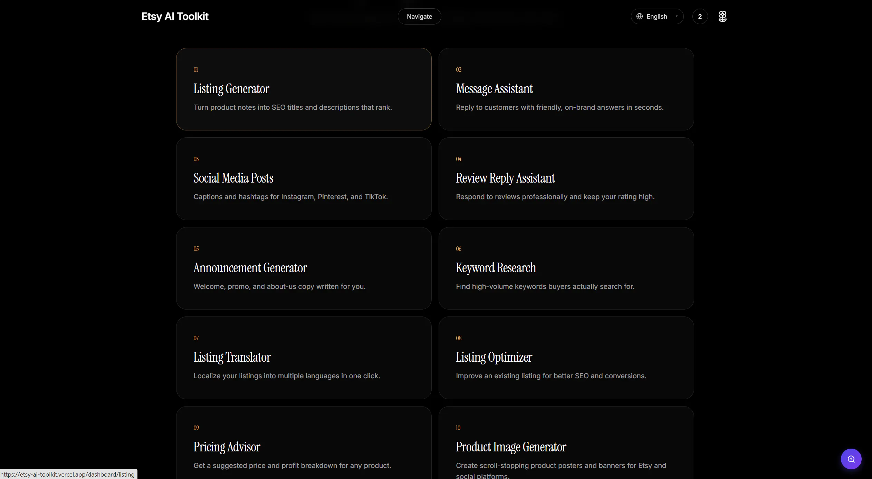Open the Listing Translator card
Image resolution: width=872 pixels, height=479 pixels.
click(304, 358)
